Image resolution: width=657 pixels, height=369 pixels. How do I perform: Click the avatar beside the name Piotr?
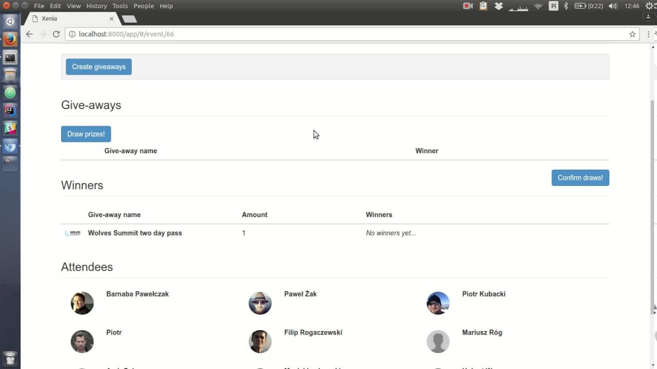click(82, 341)
